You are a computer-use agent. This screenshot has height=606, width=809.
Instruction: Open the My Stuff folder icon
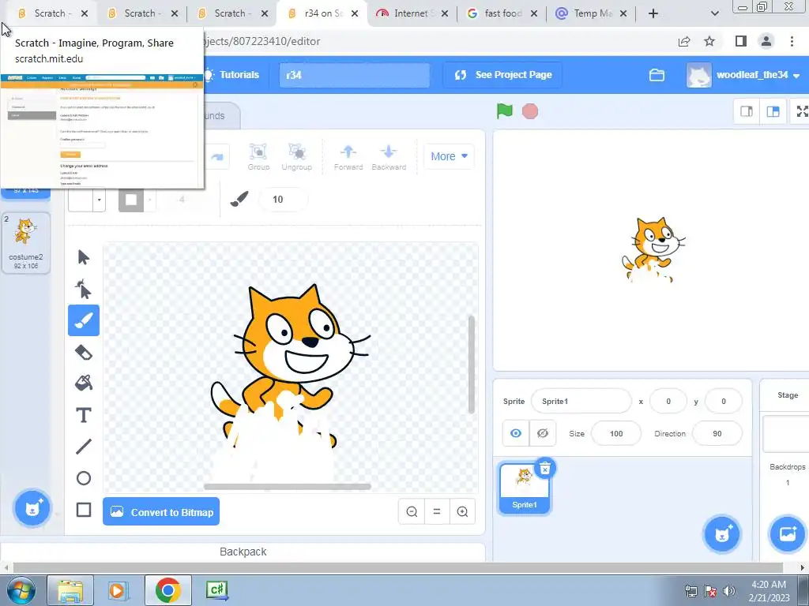(657, 75)
